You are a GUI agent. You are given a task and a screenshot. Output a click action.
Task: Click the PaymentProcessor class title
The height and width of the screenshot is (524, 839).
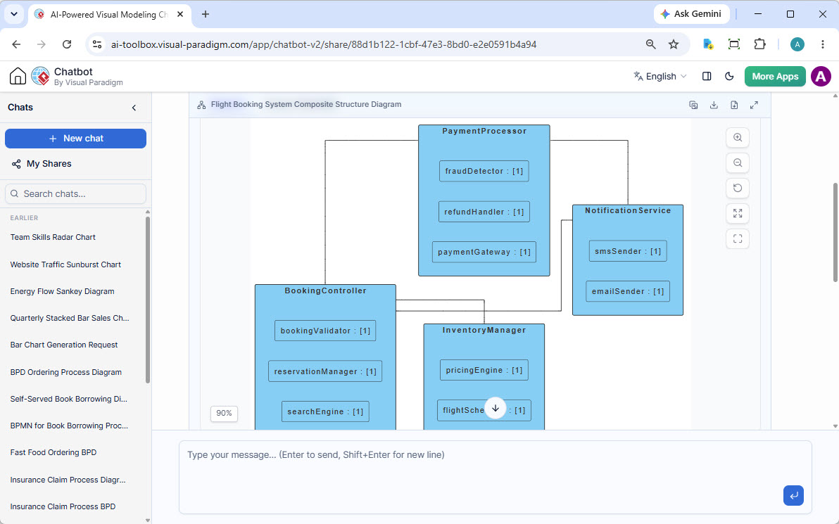484,131
